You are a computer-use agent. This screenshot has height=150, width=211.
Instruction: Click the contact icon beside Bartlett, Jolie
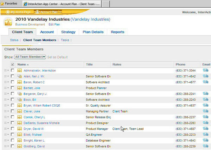19,88
